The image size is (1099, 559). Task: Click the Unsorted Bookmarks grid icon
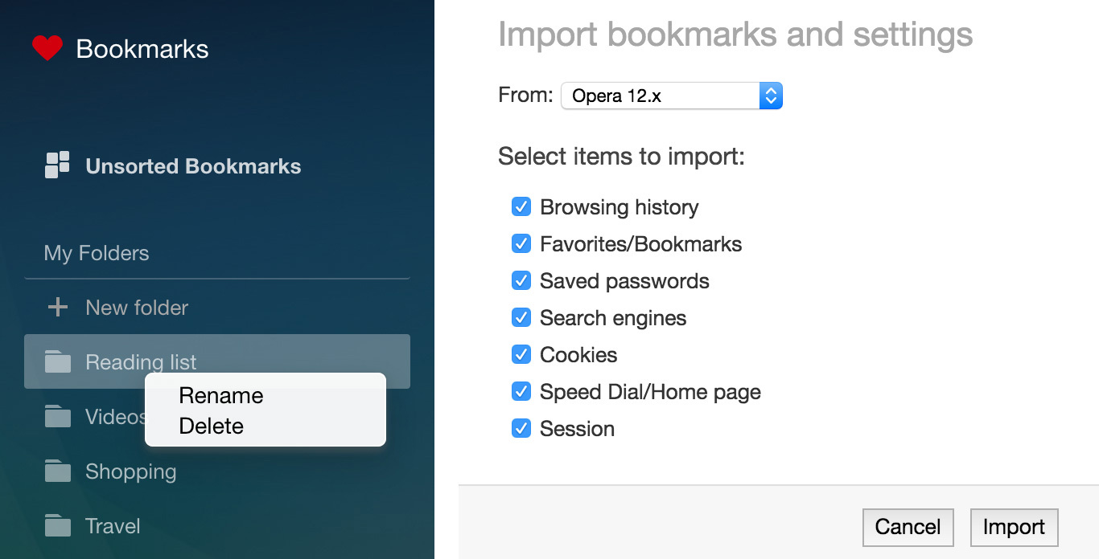57,165
